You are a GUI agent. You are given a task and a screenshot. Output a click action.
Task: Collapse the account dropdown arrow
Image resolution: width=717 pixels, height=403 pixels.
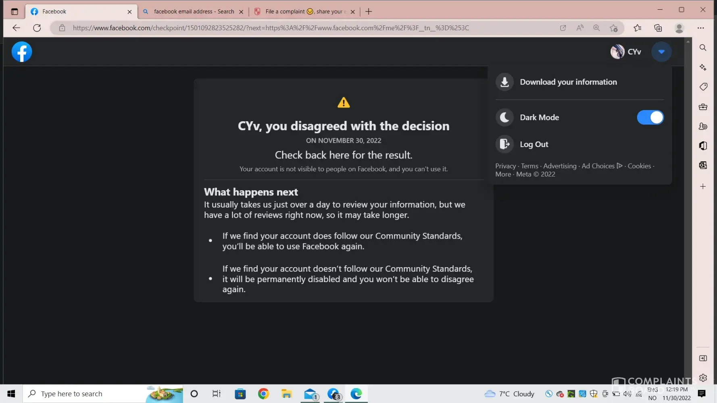tap(661, 52)
